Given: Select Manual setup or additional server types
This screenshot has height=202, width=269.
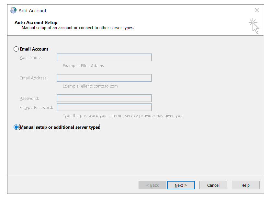Looking at the screenshot, I should coord(16,127).
